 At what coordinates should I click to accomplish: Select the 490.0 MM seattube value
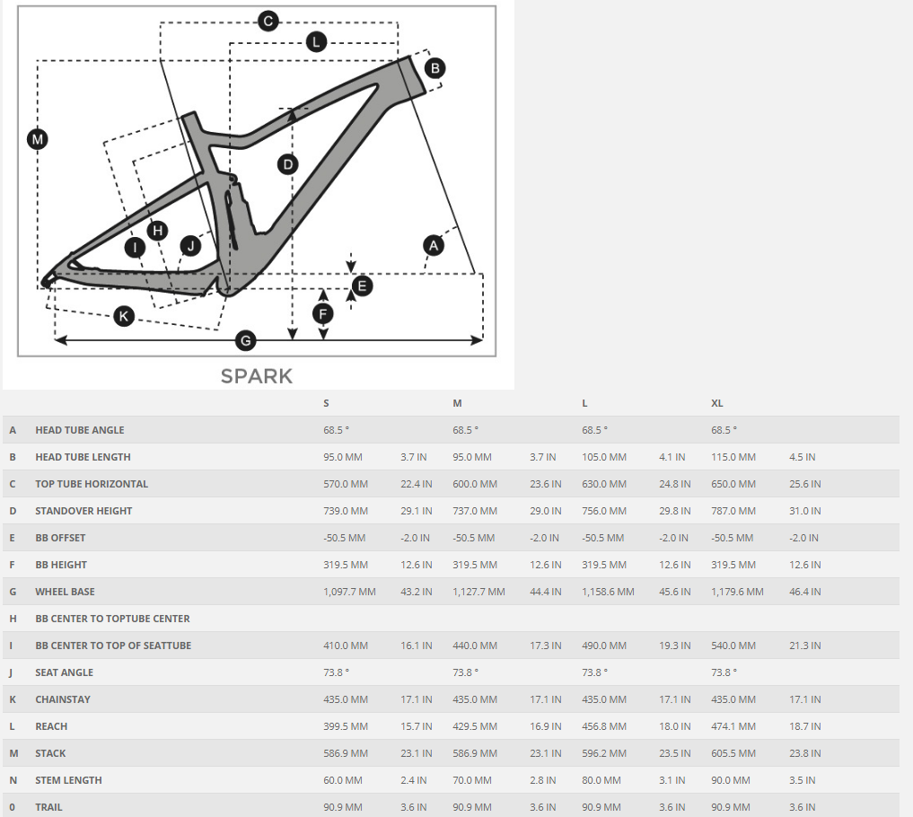point(604,646)
